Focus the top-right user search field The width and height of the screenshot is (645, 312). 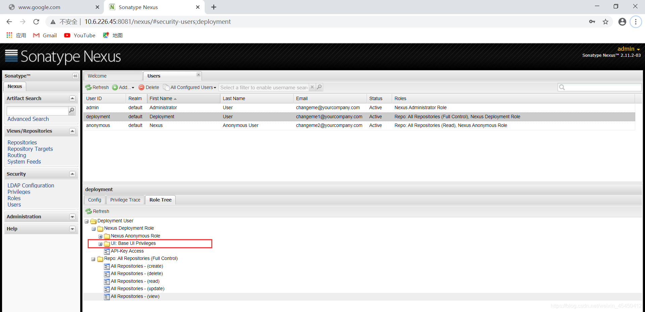click(x=600, y=87)
